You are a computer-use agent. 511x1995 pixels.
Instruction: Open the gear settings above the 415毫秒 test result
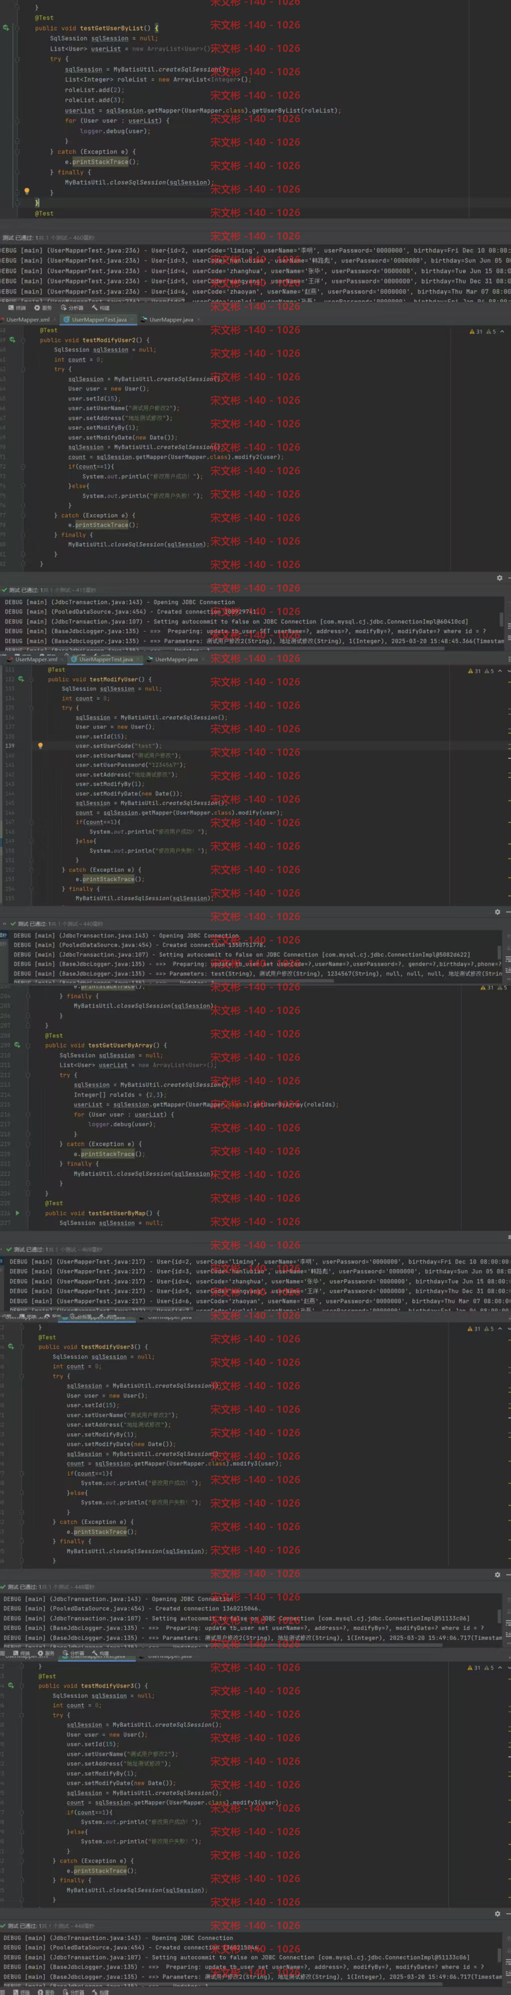click(x=500, y=578)
